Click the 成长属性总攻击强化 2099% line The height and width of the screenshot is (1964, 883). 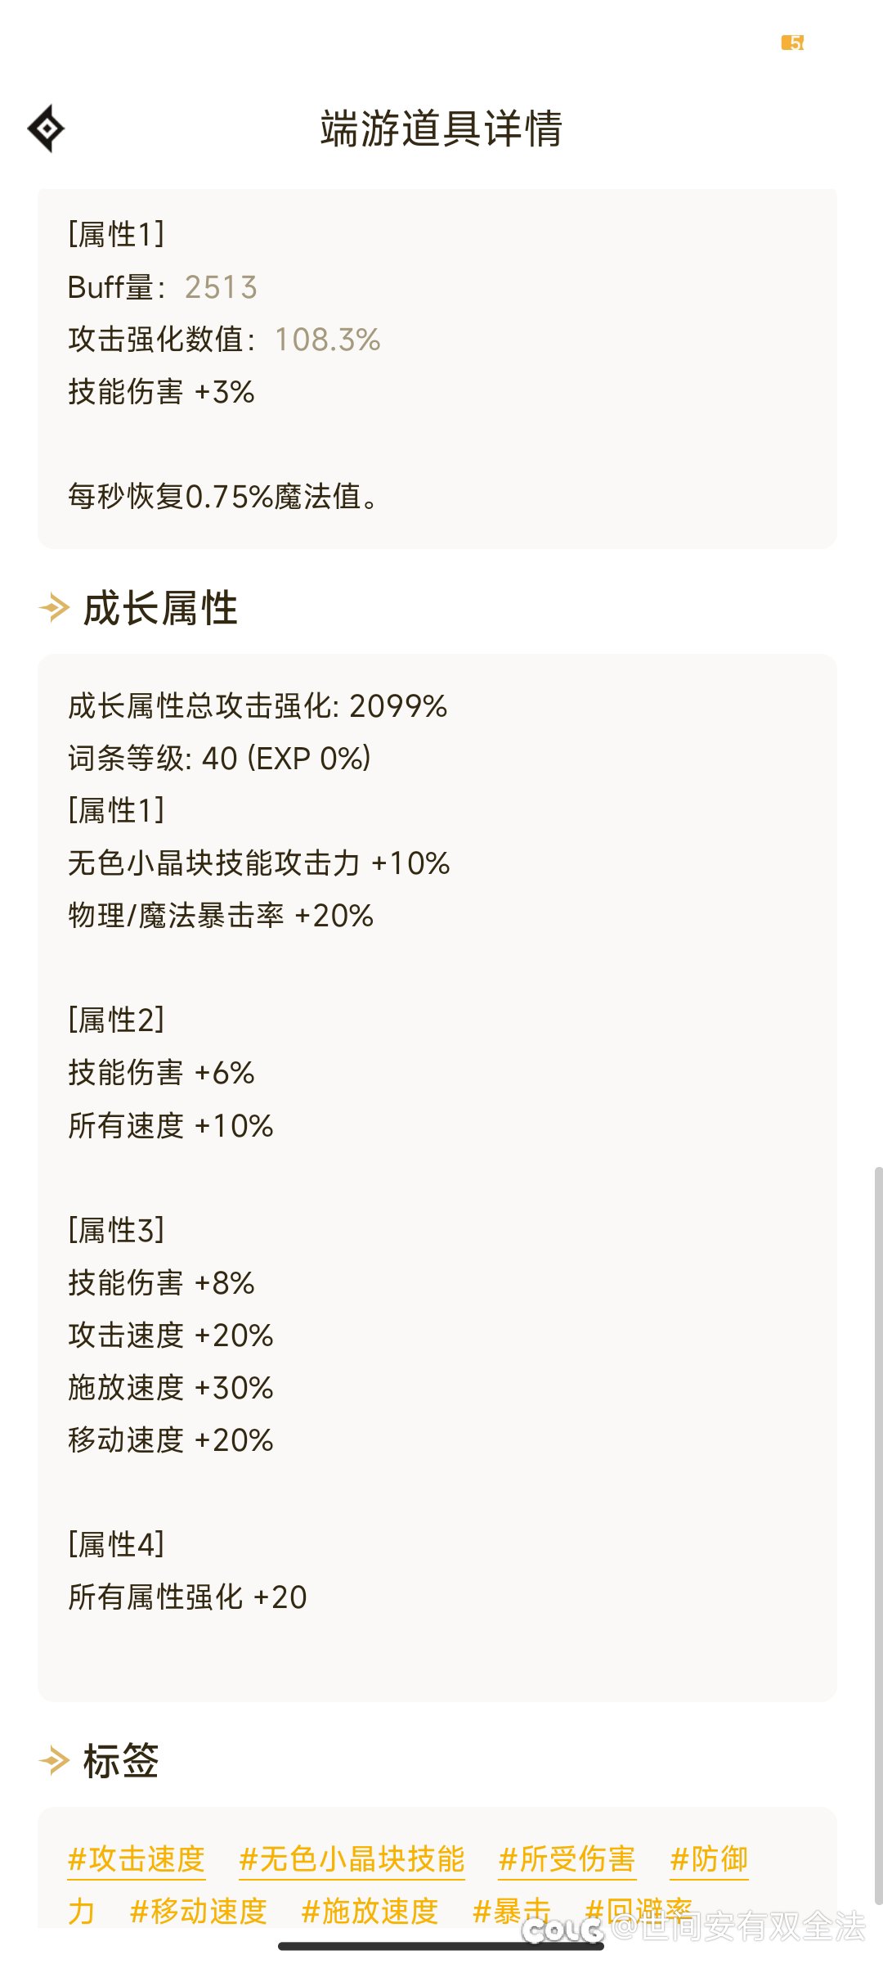pos(258,706)
